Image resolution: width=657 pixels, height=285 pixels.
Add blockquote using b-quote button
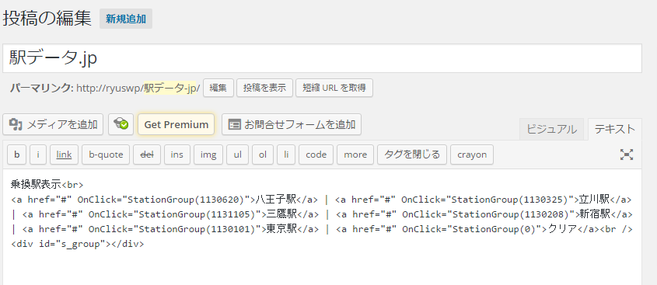pos(106,155)
